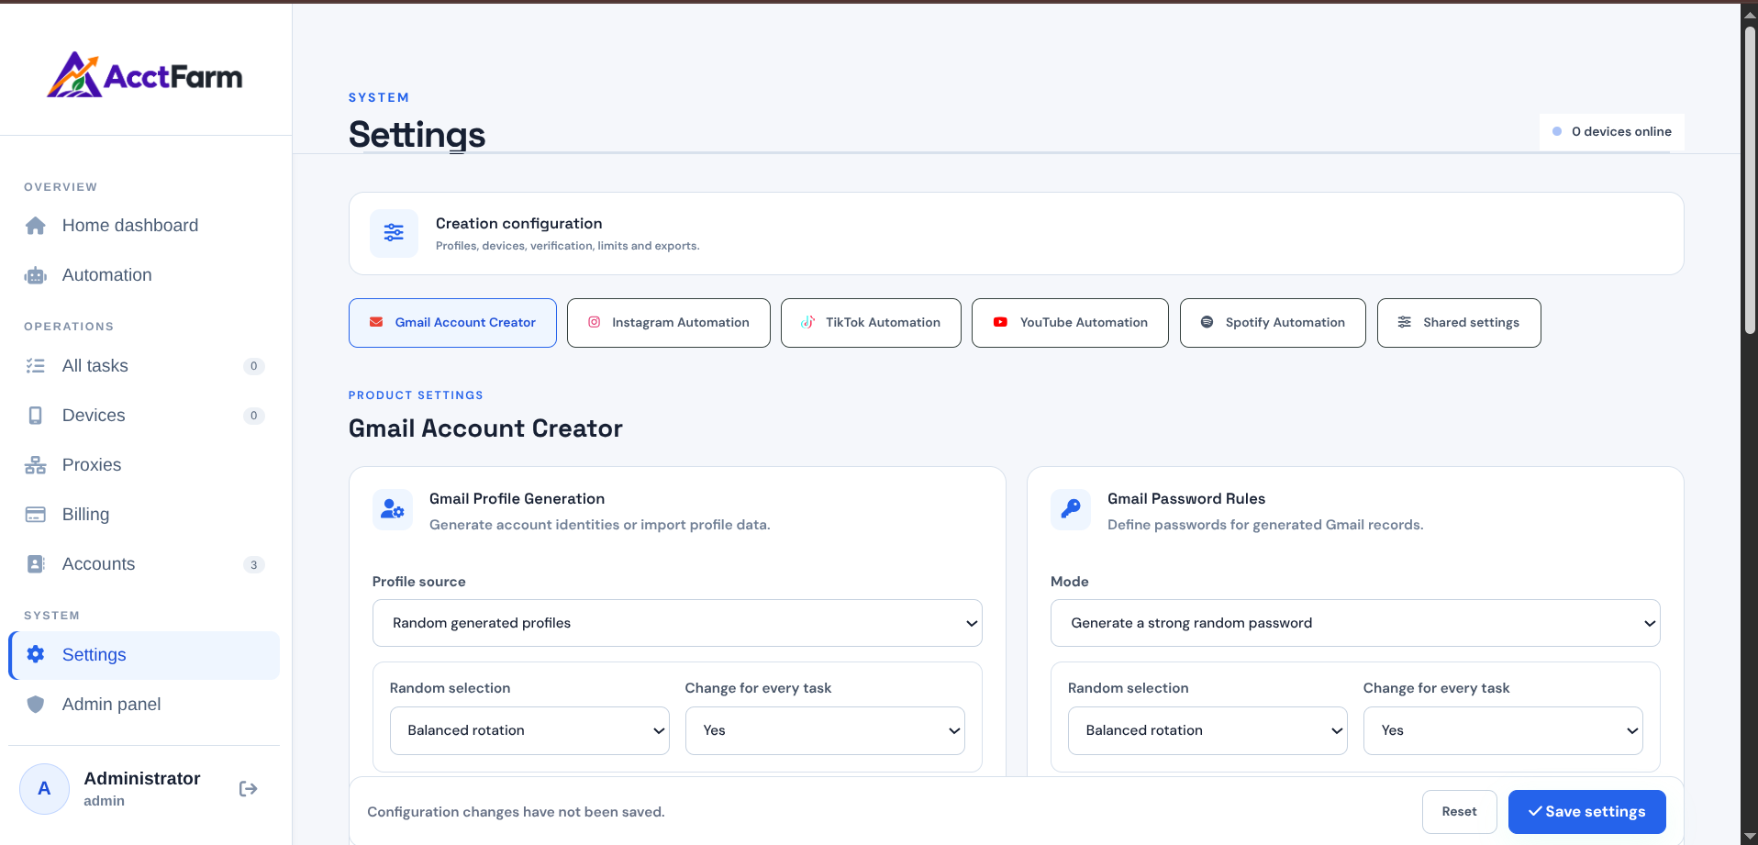Screen dimensions: 1758x845
Task: Click the Settings gear icon in sidebar
Action: coord(36,654)
